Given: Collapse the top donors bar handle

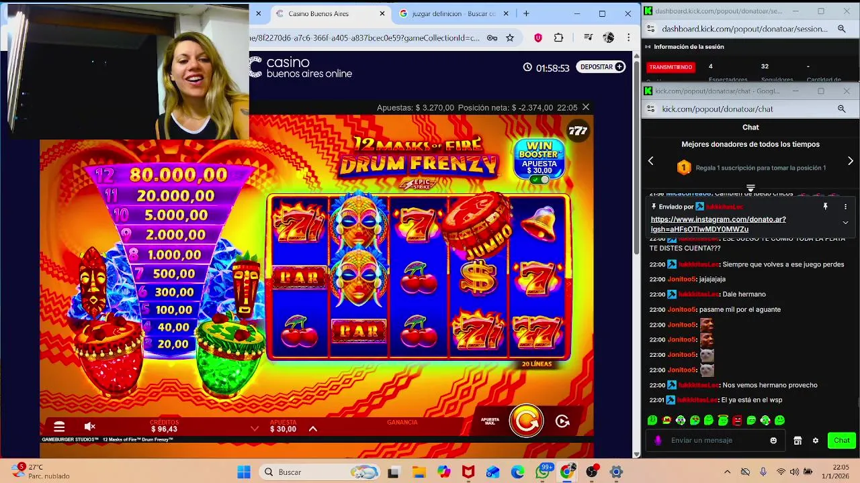Looking at the screenshot, I should click(750, 187).
